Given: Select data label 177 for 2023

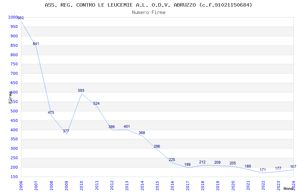Looking at the screenshot, I should 278,168.
